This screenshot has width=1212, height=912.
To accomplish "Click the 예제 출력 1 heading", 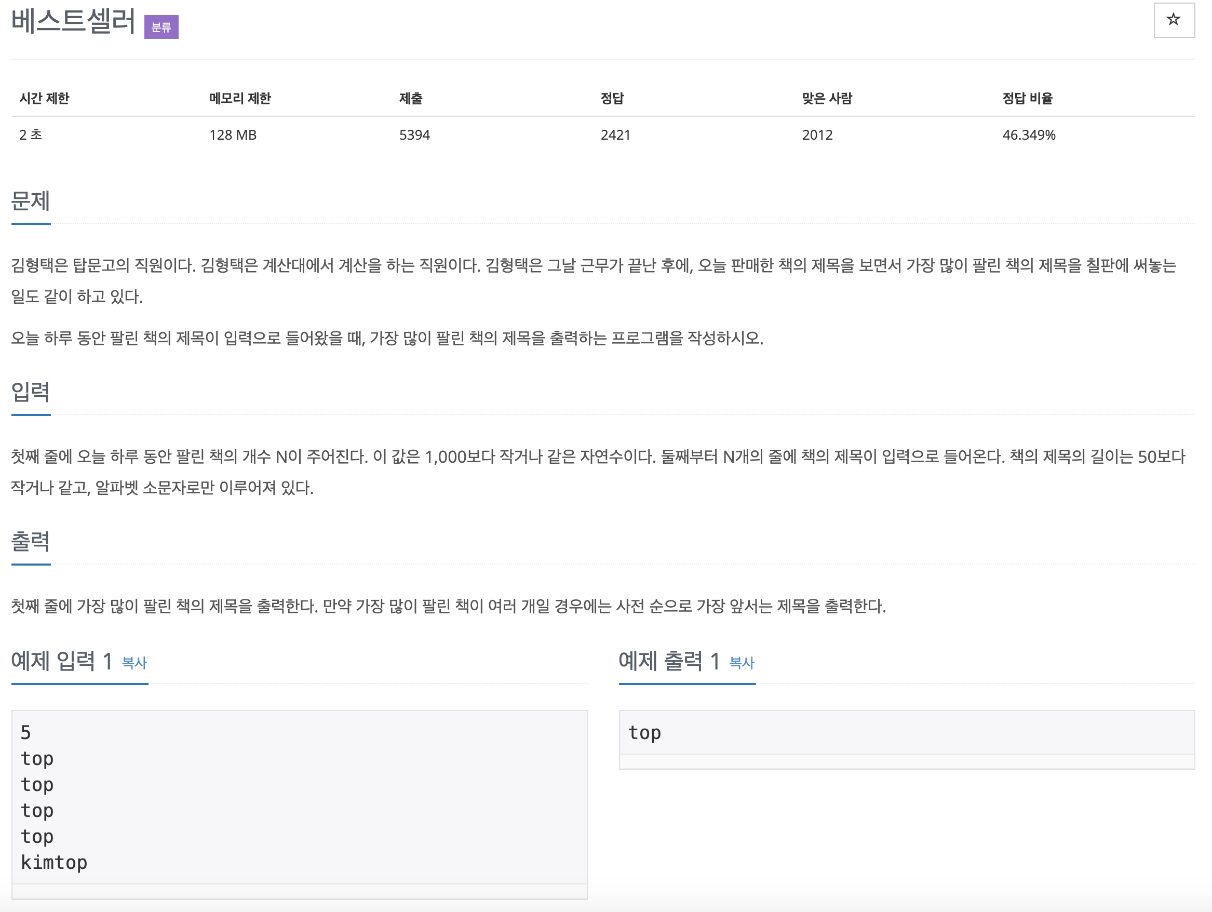I will pos(668,661).
